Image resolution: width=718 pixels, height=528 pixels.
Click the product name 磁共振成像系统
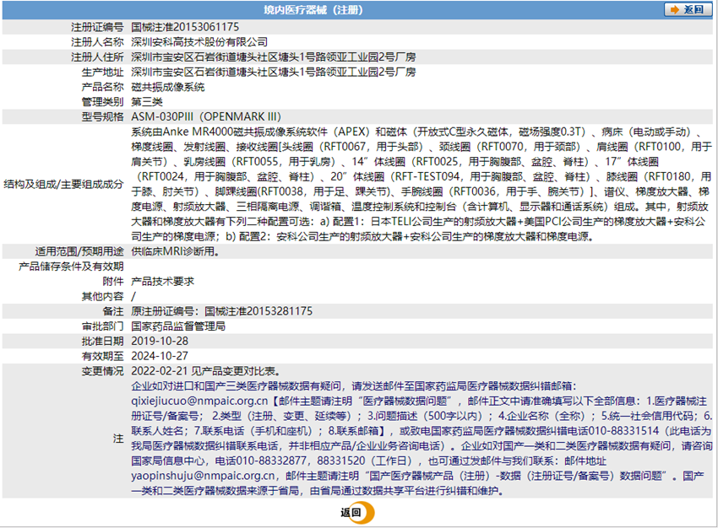pos(167,87)
